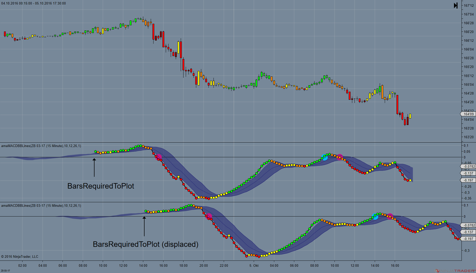Click the © 2016 NinjaTrader, LLC copyright text

point(20,256)
